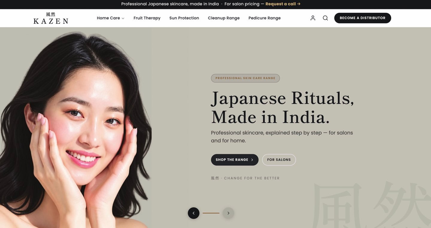The image size is (431, 228).
Task: Click the Shop the Range button
Action: tap(235, 160)
